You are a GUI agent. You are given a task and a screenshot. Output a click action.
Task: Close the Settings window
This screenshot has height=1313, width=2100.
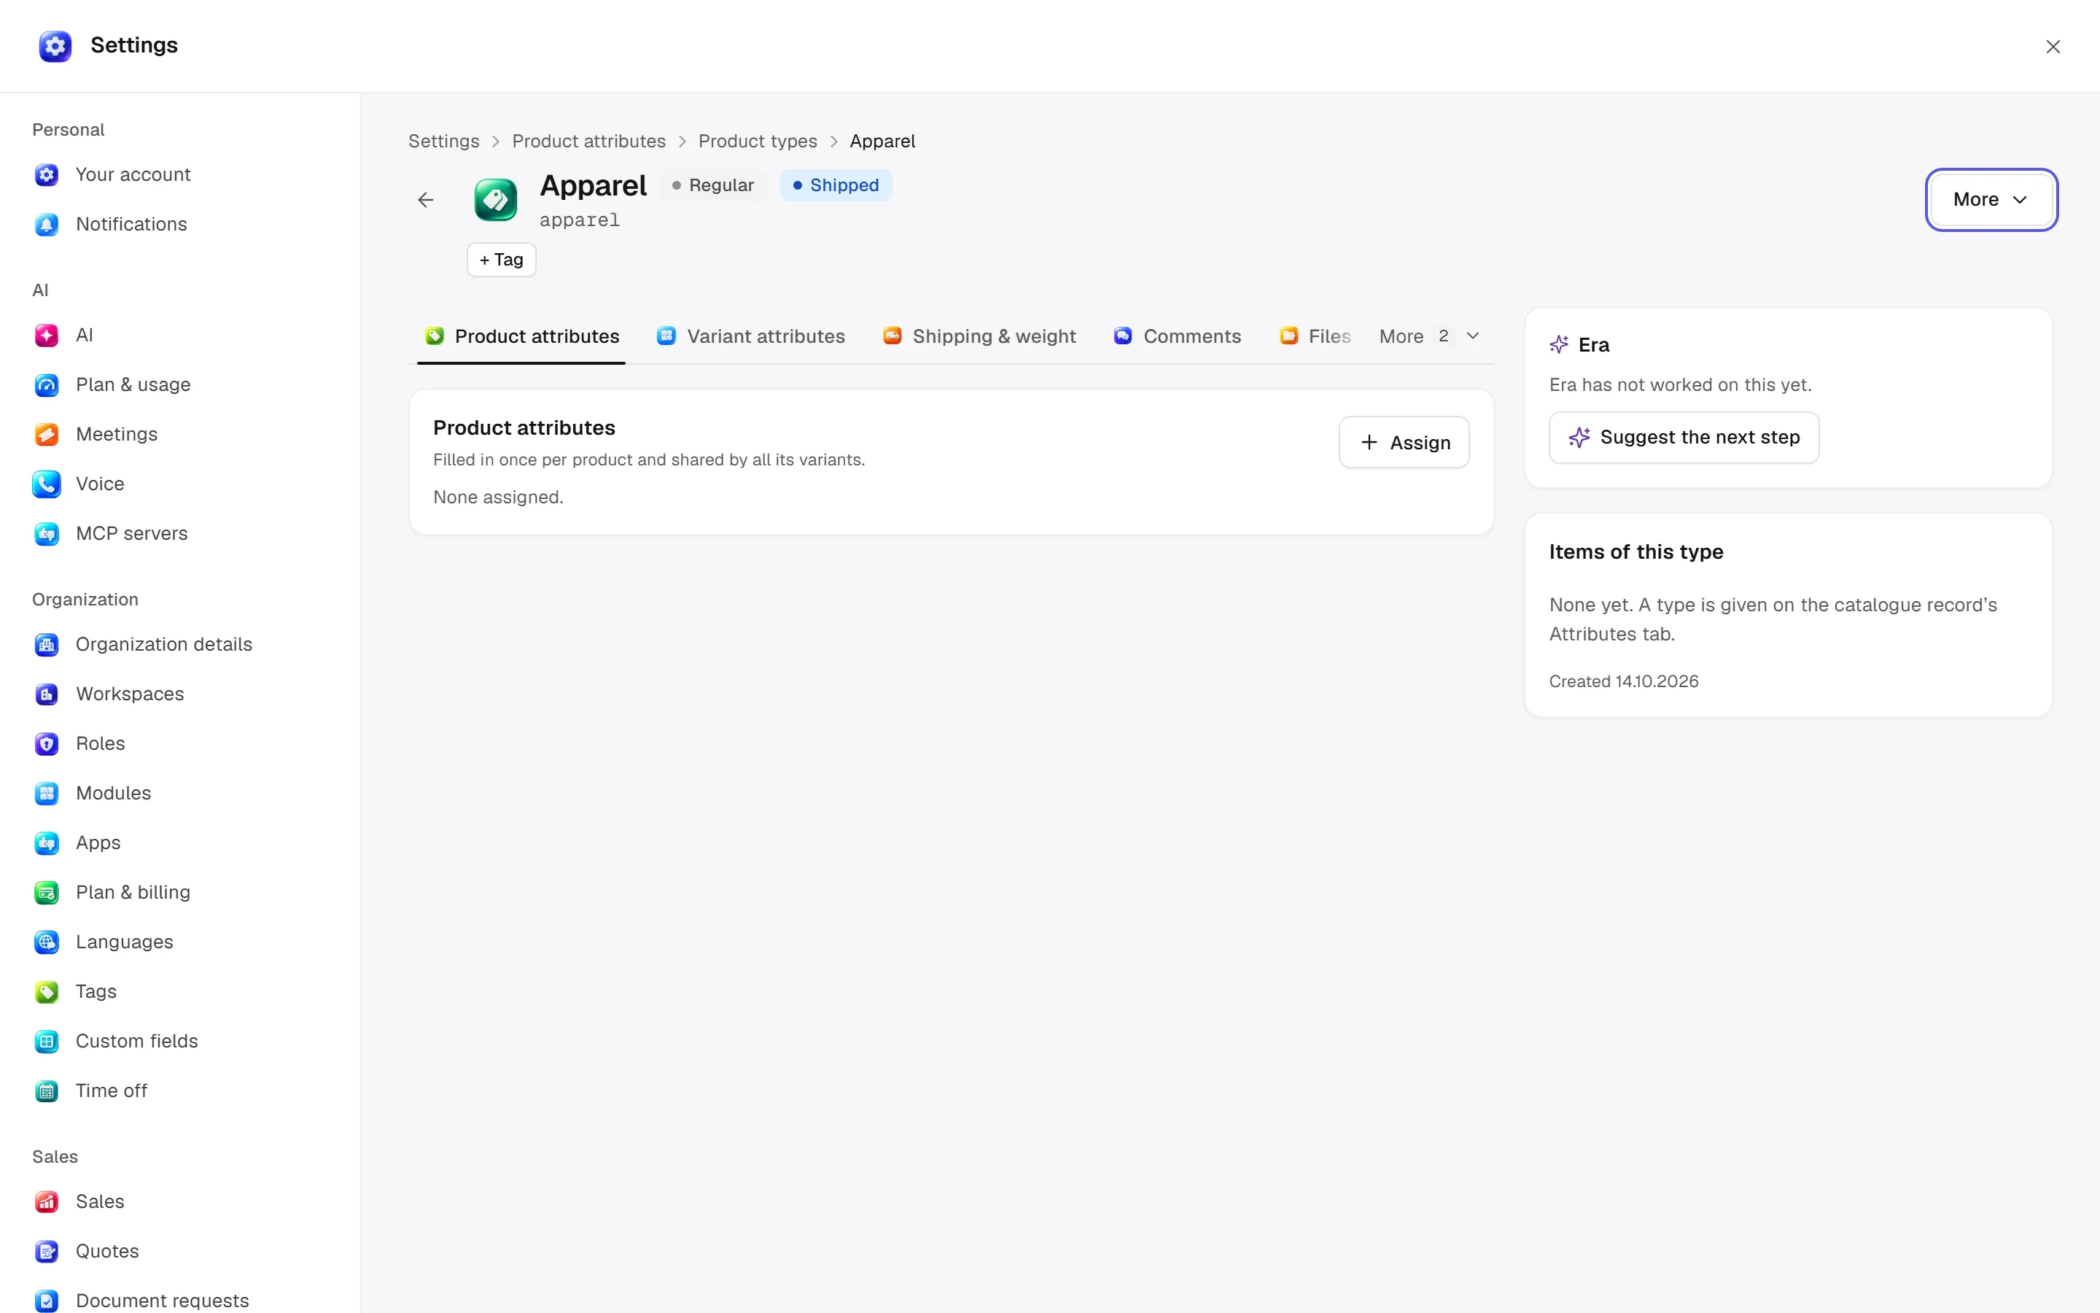(2053, 47)
